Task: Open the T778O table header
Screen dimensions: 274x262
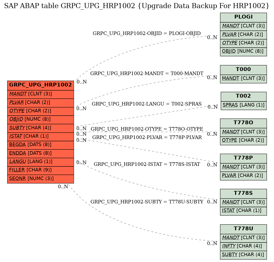Action: click(x=243, y=123)
